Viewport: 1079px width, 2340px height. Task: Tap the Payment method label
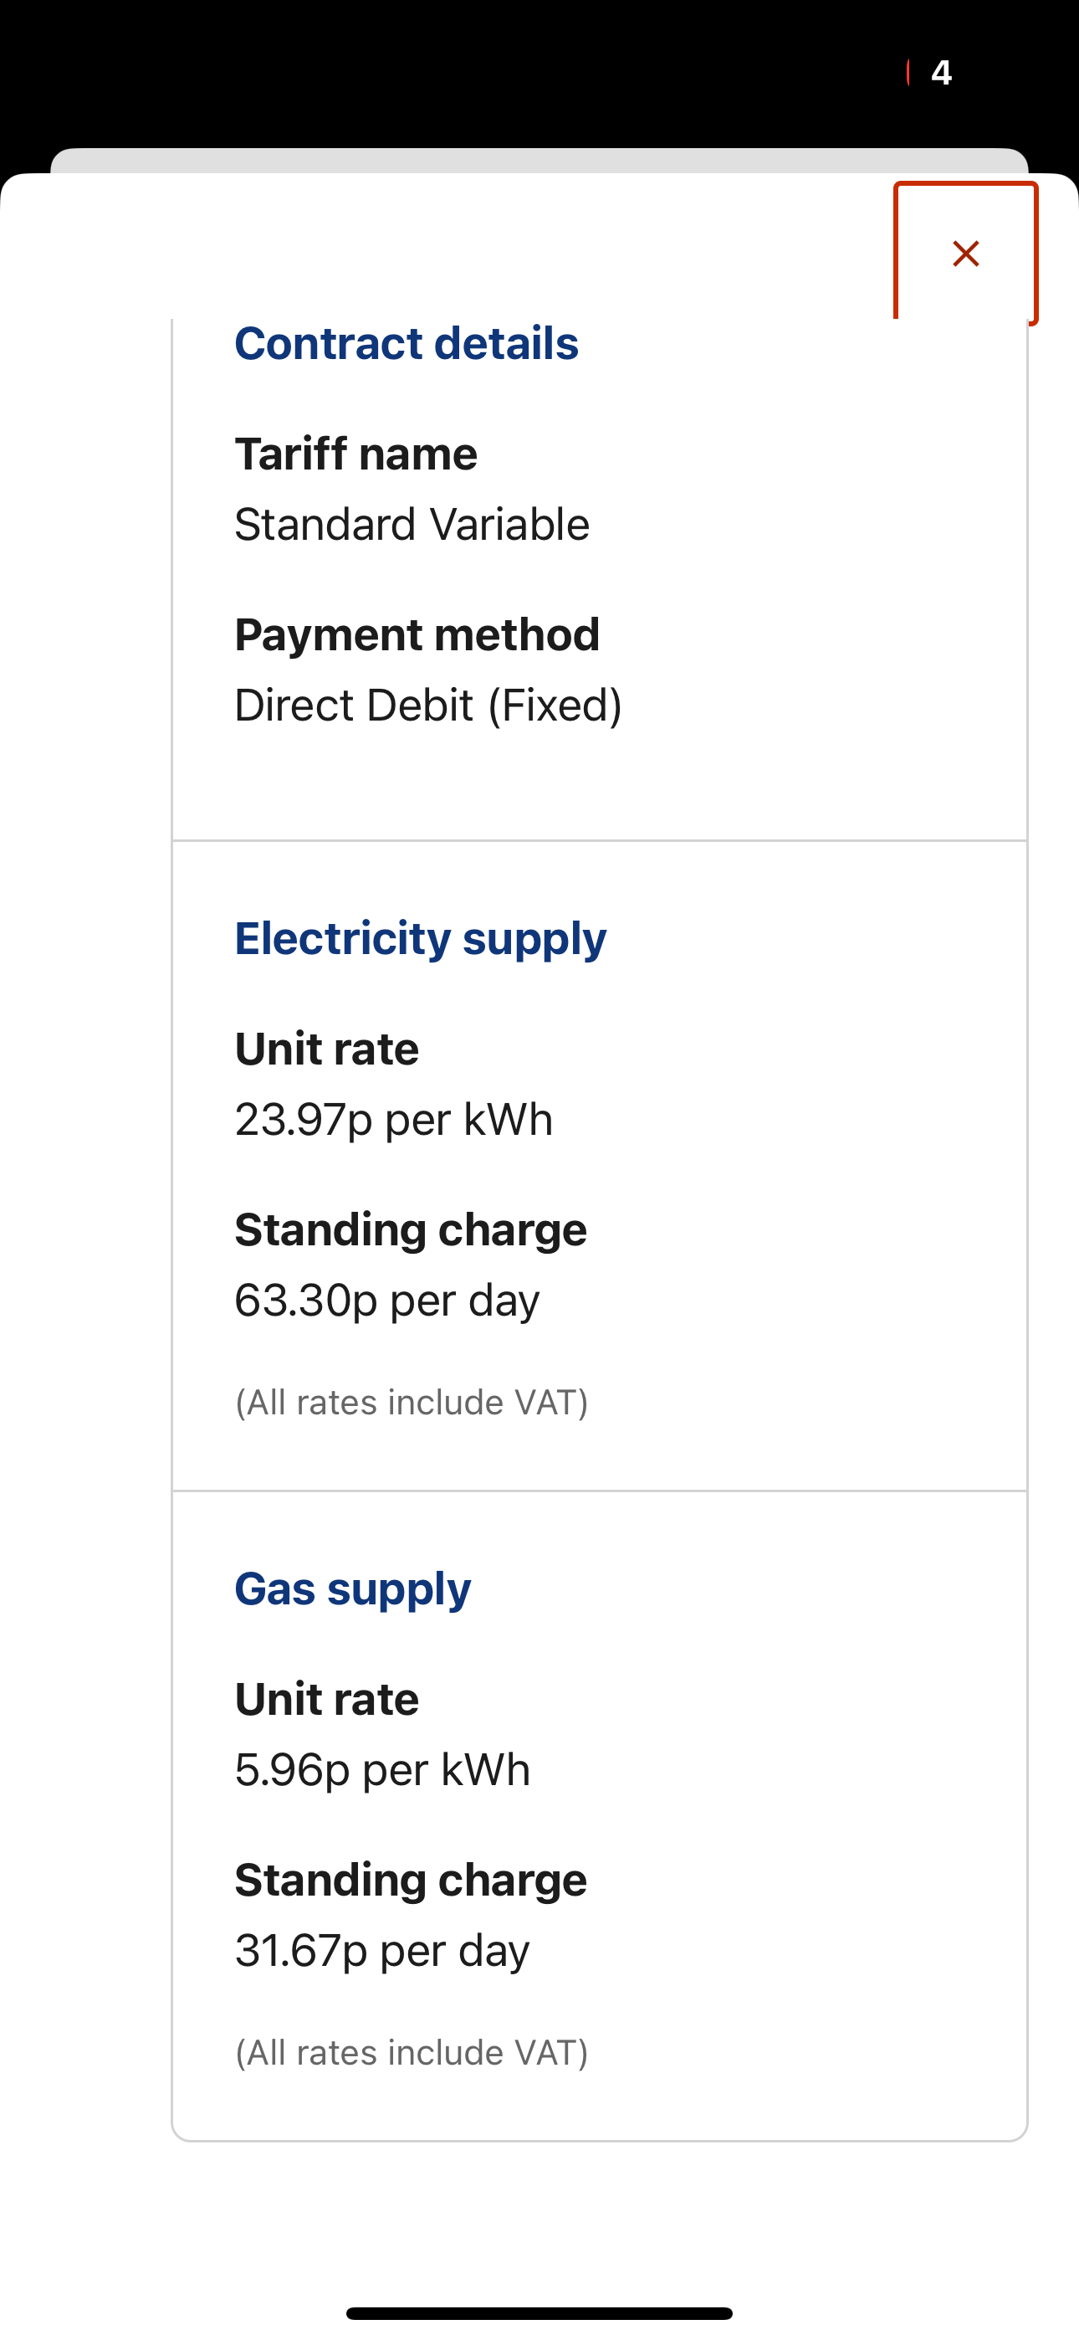[x=417, y=634]
